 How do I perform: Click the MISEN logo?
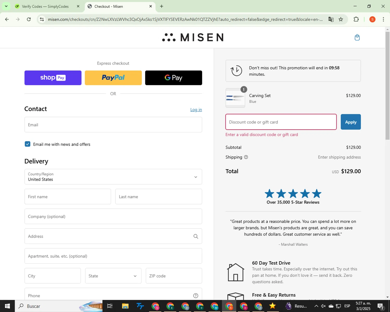(193, 37)
